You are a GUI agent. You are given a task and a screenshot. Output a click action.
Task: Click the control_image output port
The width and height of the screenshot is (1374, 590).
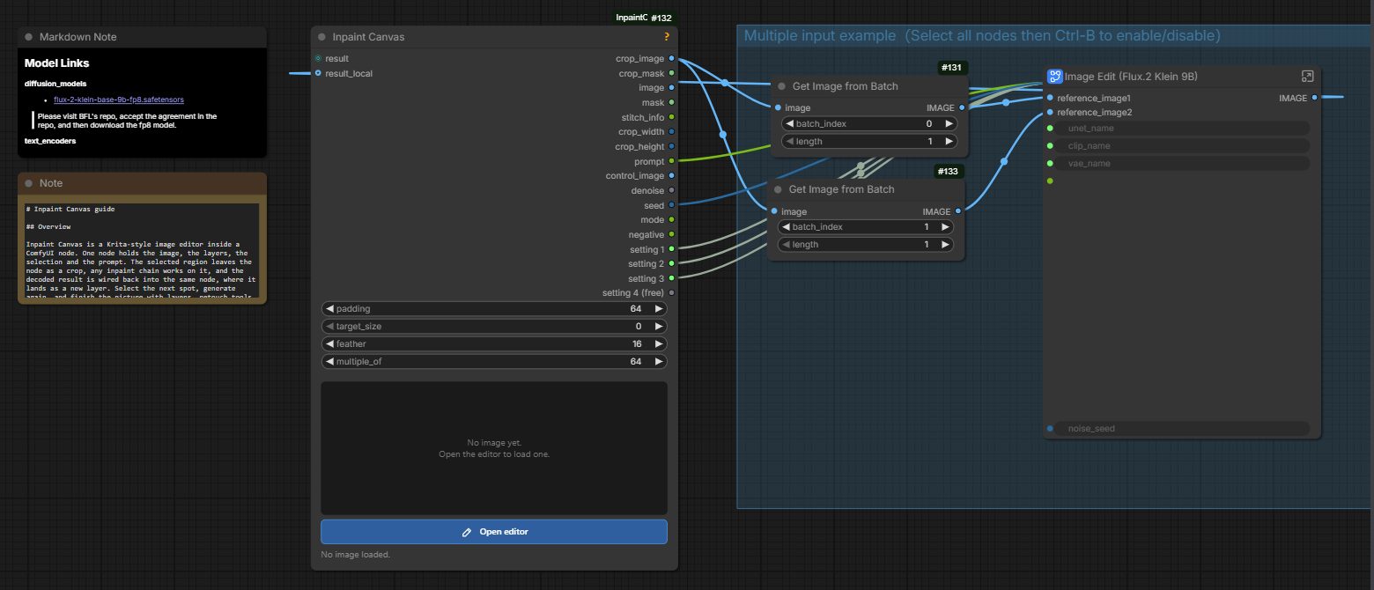[x=672, y=176]
